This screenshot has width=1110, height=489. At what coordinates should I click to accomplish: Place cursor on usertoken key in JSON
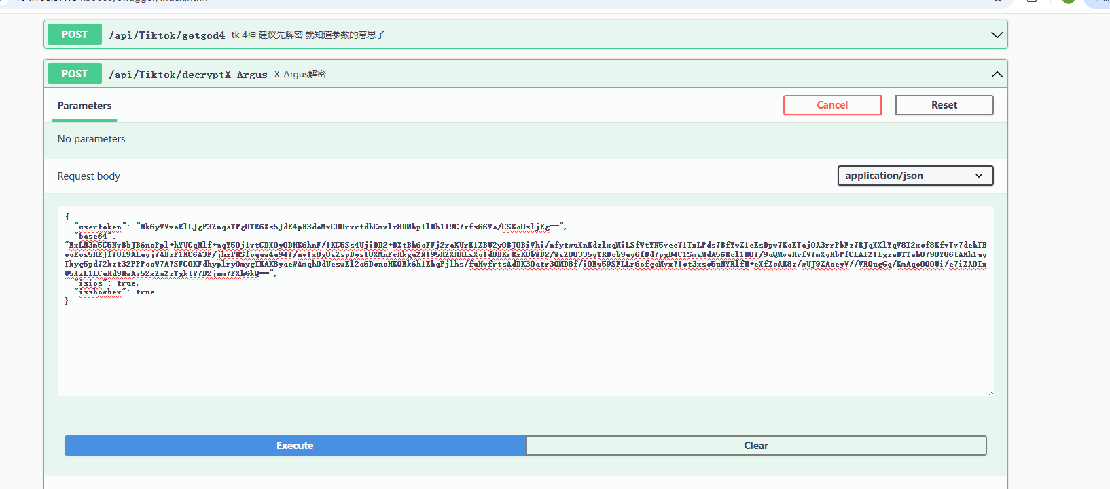pyautogui.click(x=100, y=227)
